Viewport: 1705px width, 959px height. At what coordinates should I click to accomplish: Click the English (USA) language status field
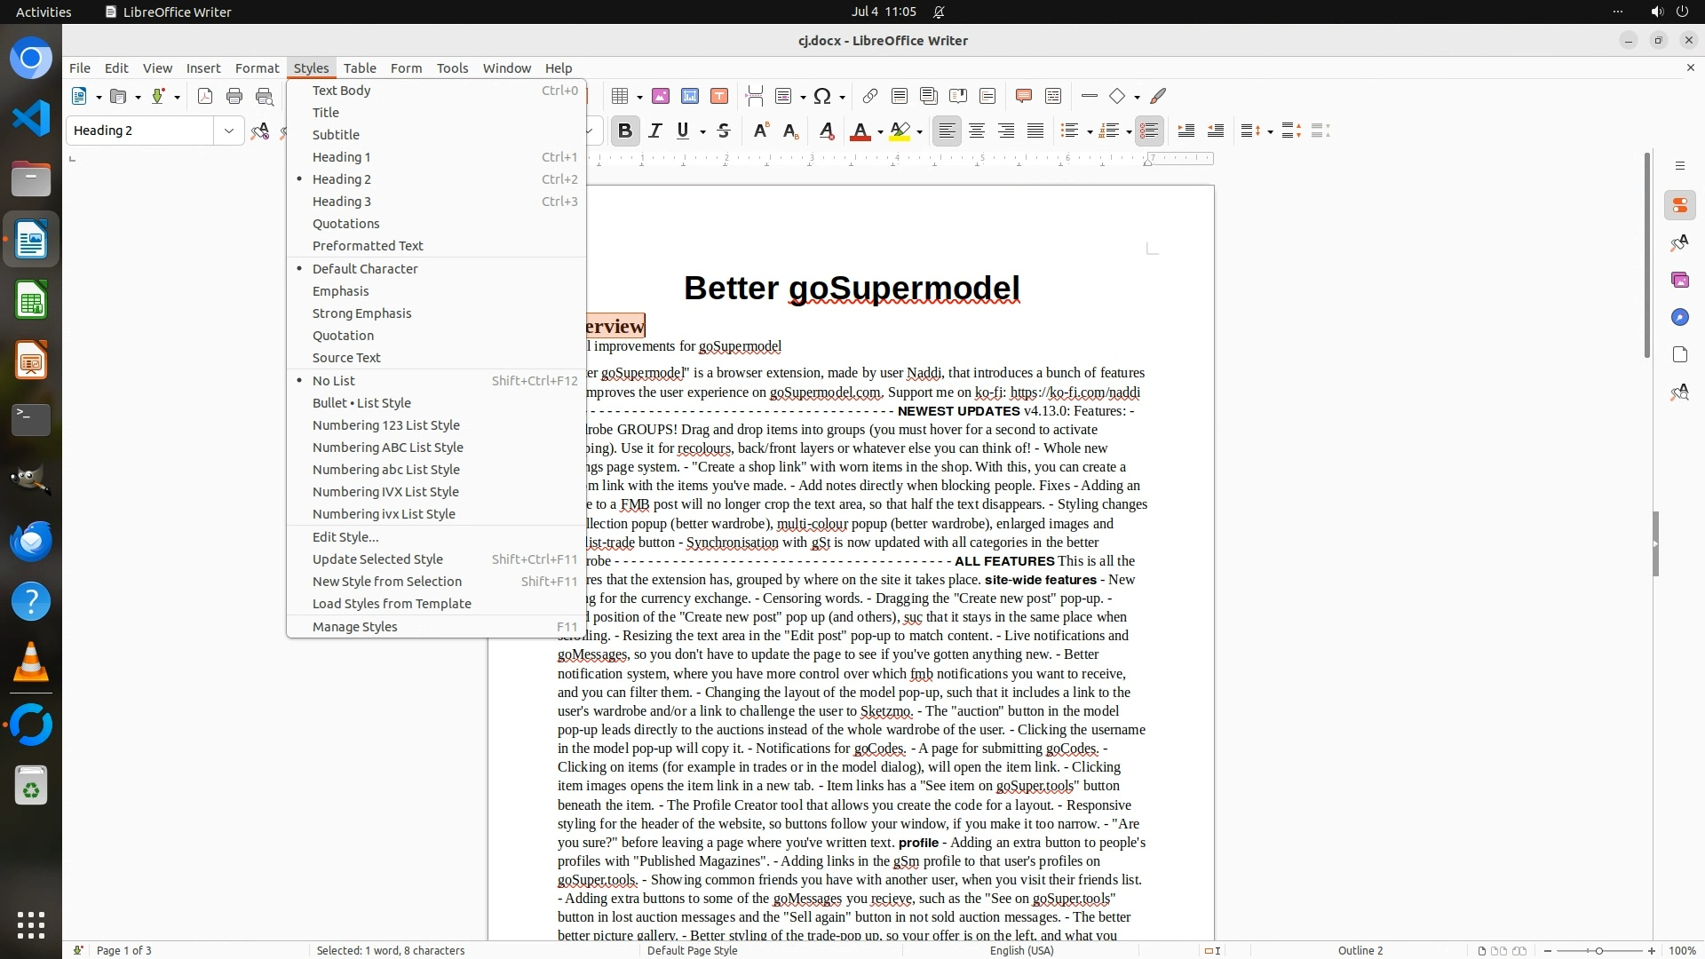point(1021,950)
